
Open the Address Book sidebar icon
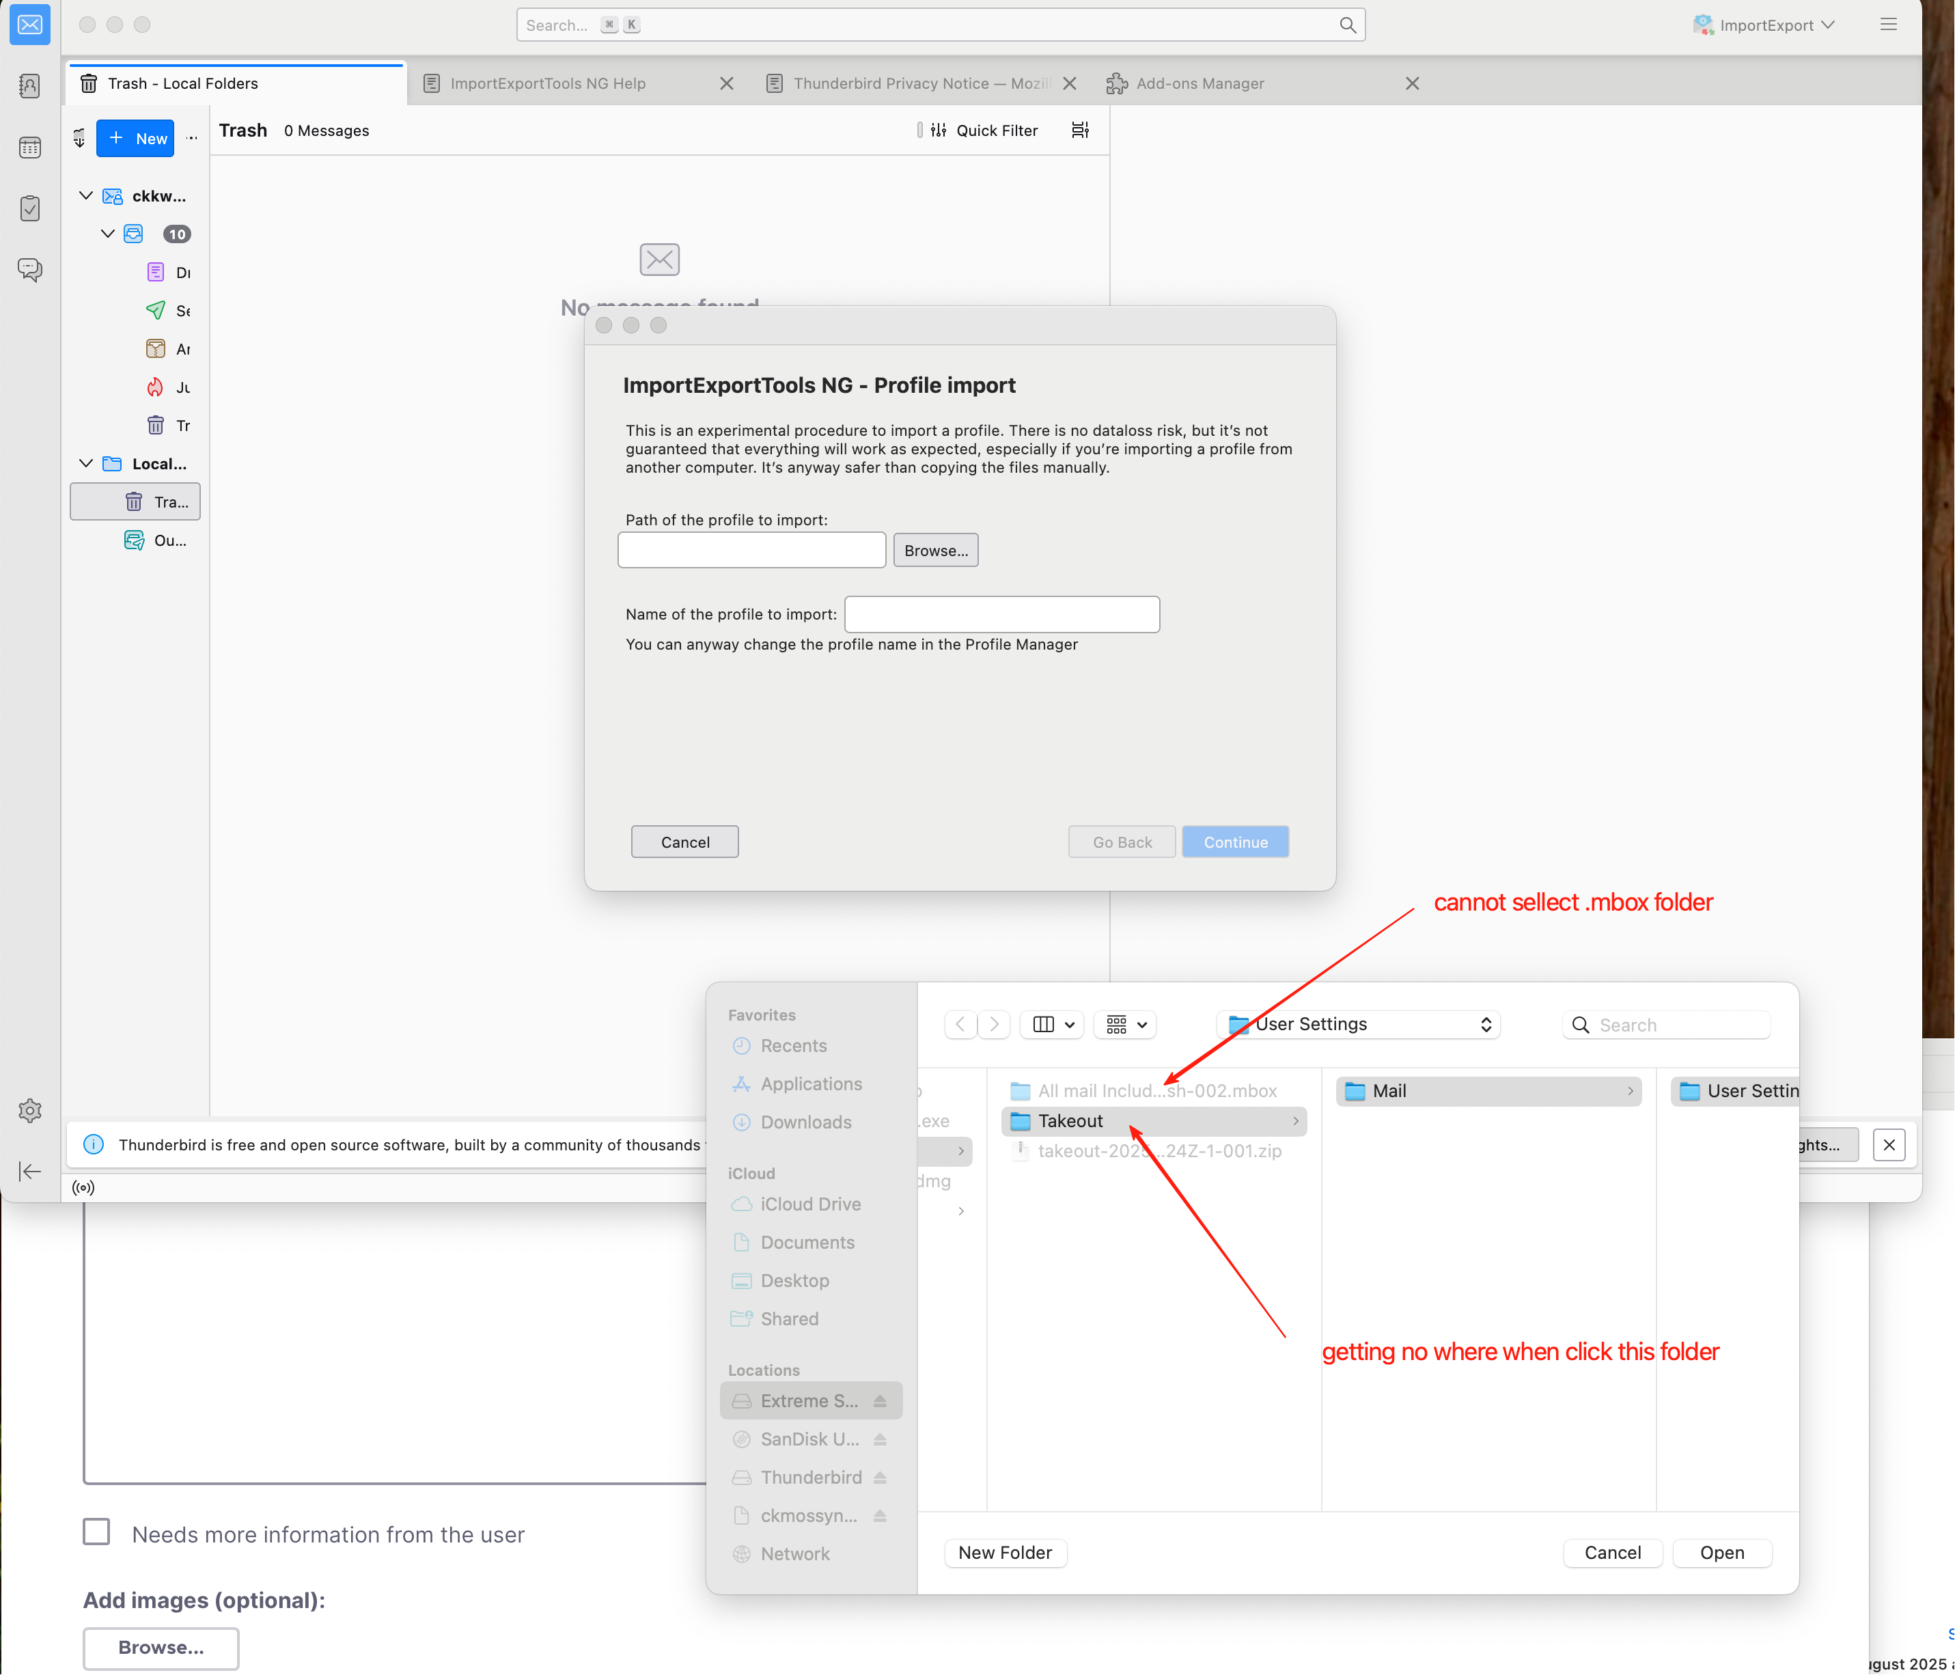[29, 86]
